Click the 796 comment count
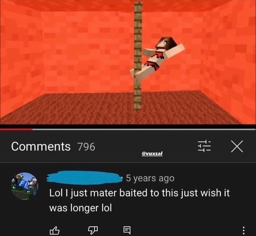 click(86, 147)
